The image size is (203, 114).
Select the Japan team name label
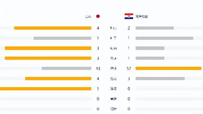point(88,16)
